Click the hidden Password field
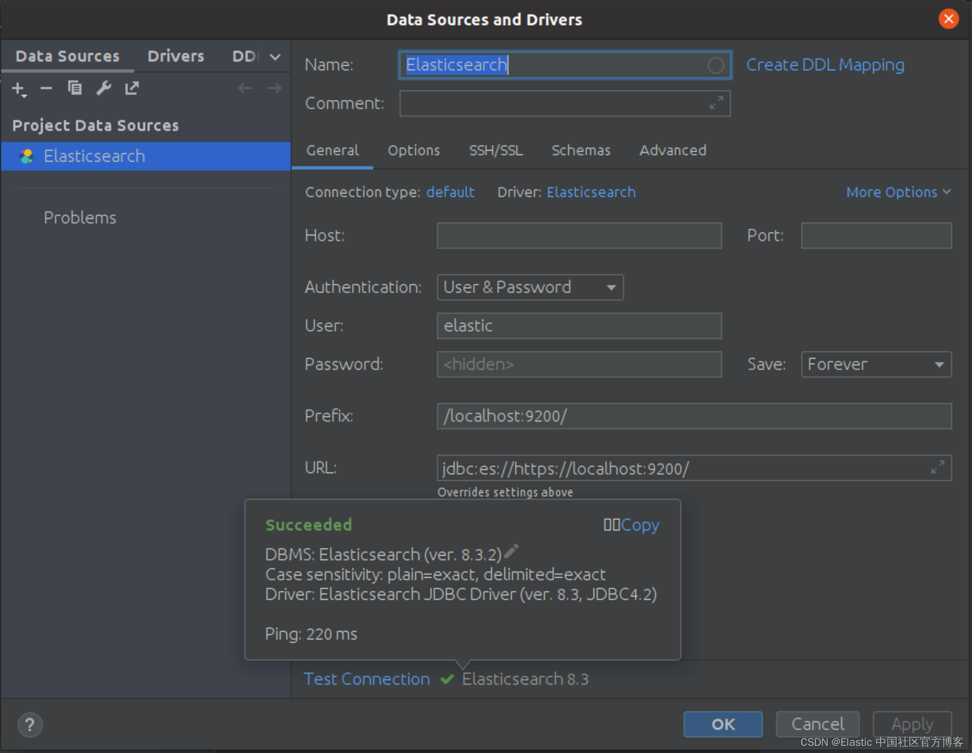Image resolution: width=972 pixels, height=753 pixels. point(579,364)
